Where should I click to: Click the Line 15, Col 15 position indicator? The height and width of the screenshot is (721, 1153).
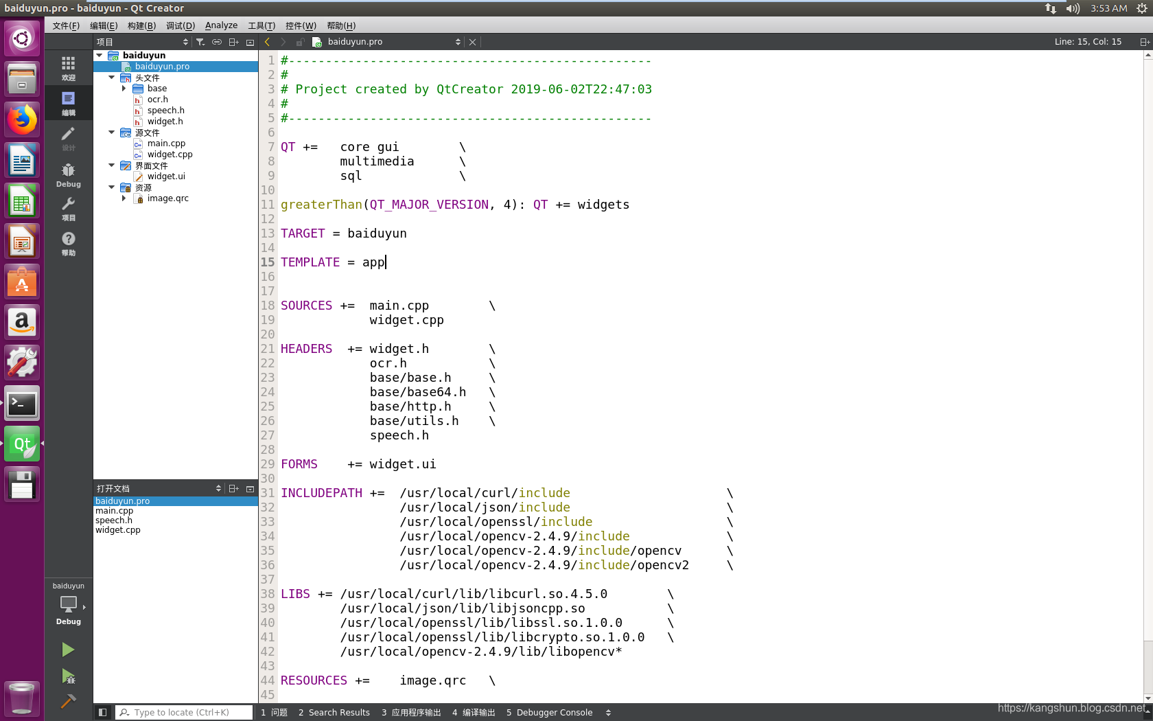[x=1088, y=42]
